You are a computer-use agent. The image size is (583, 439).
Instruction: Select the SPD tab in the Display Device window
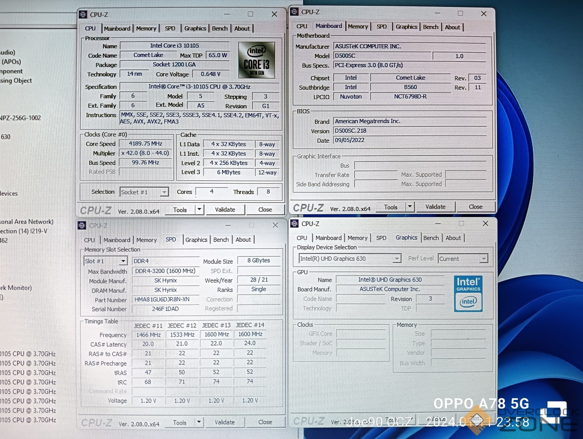coord(381,238)
